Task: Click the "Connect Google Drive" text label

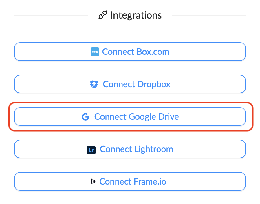Action: (x=137, y=117)
